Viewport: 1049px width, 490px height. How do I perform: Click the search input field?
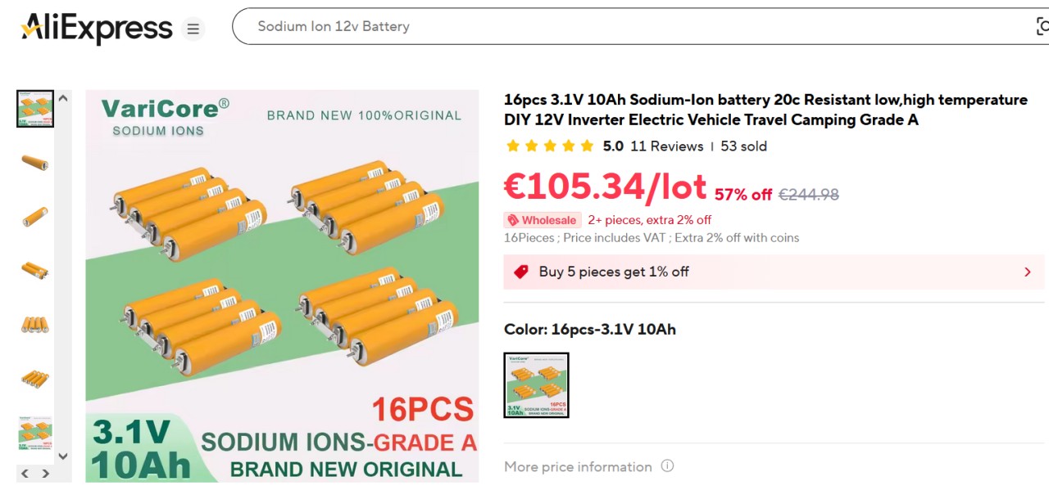(623, 26)
